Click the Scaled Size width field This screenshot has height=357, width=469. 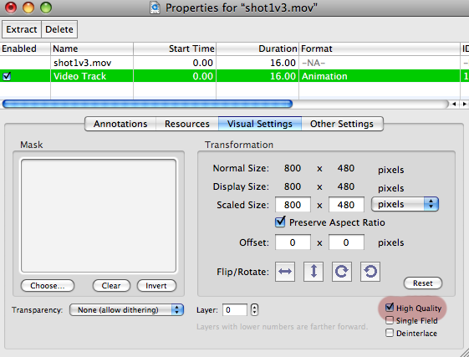[293, 205]
